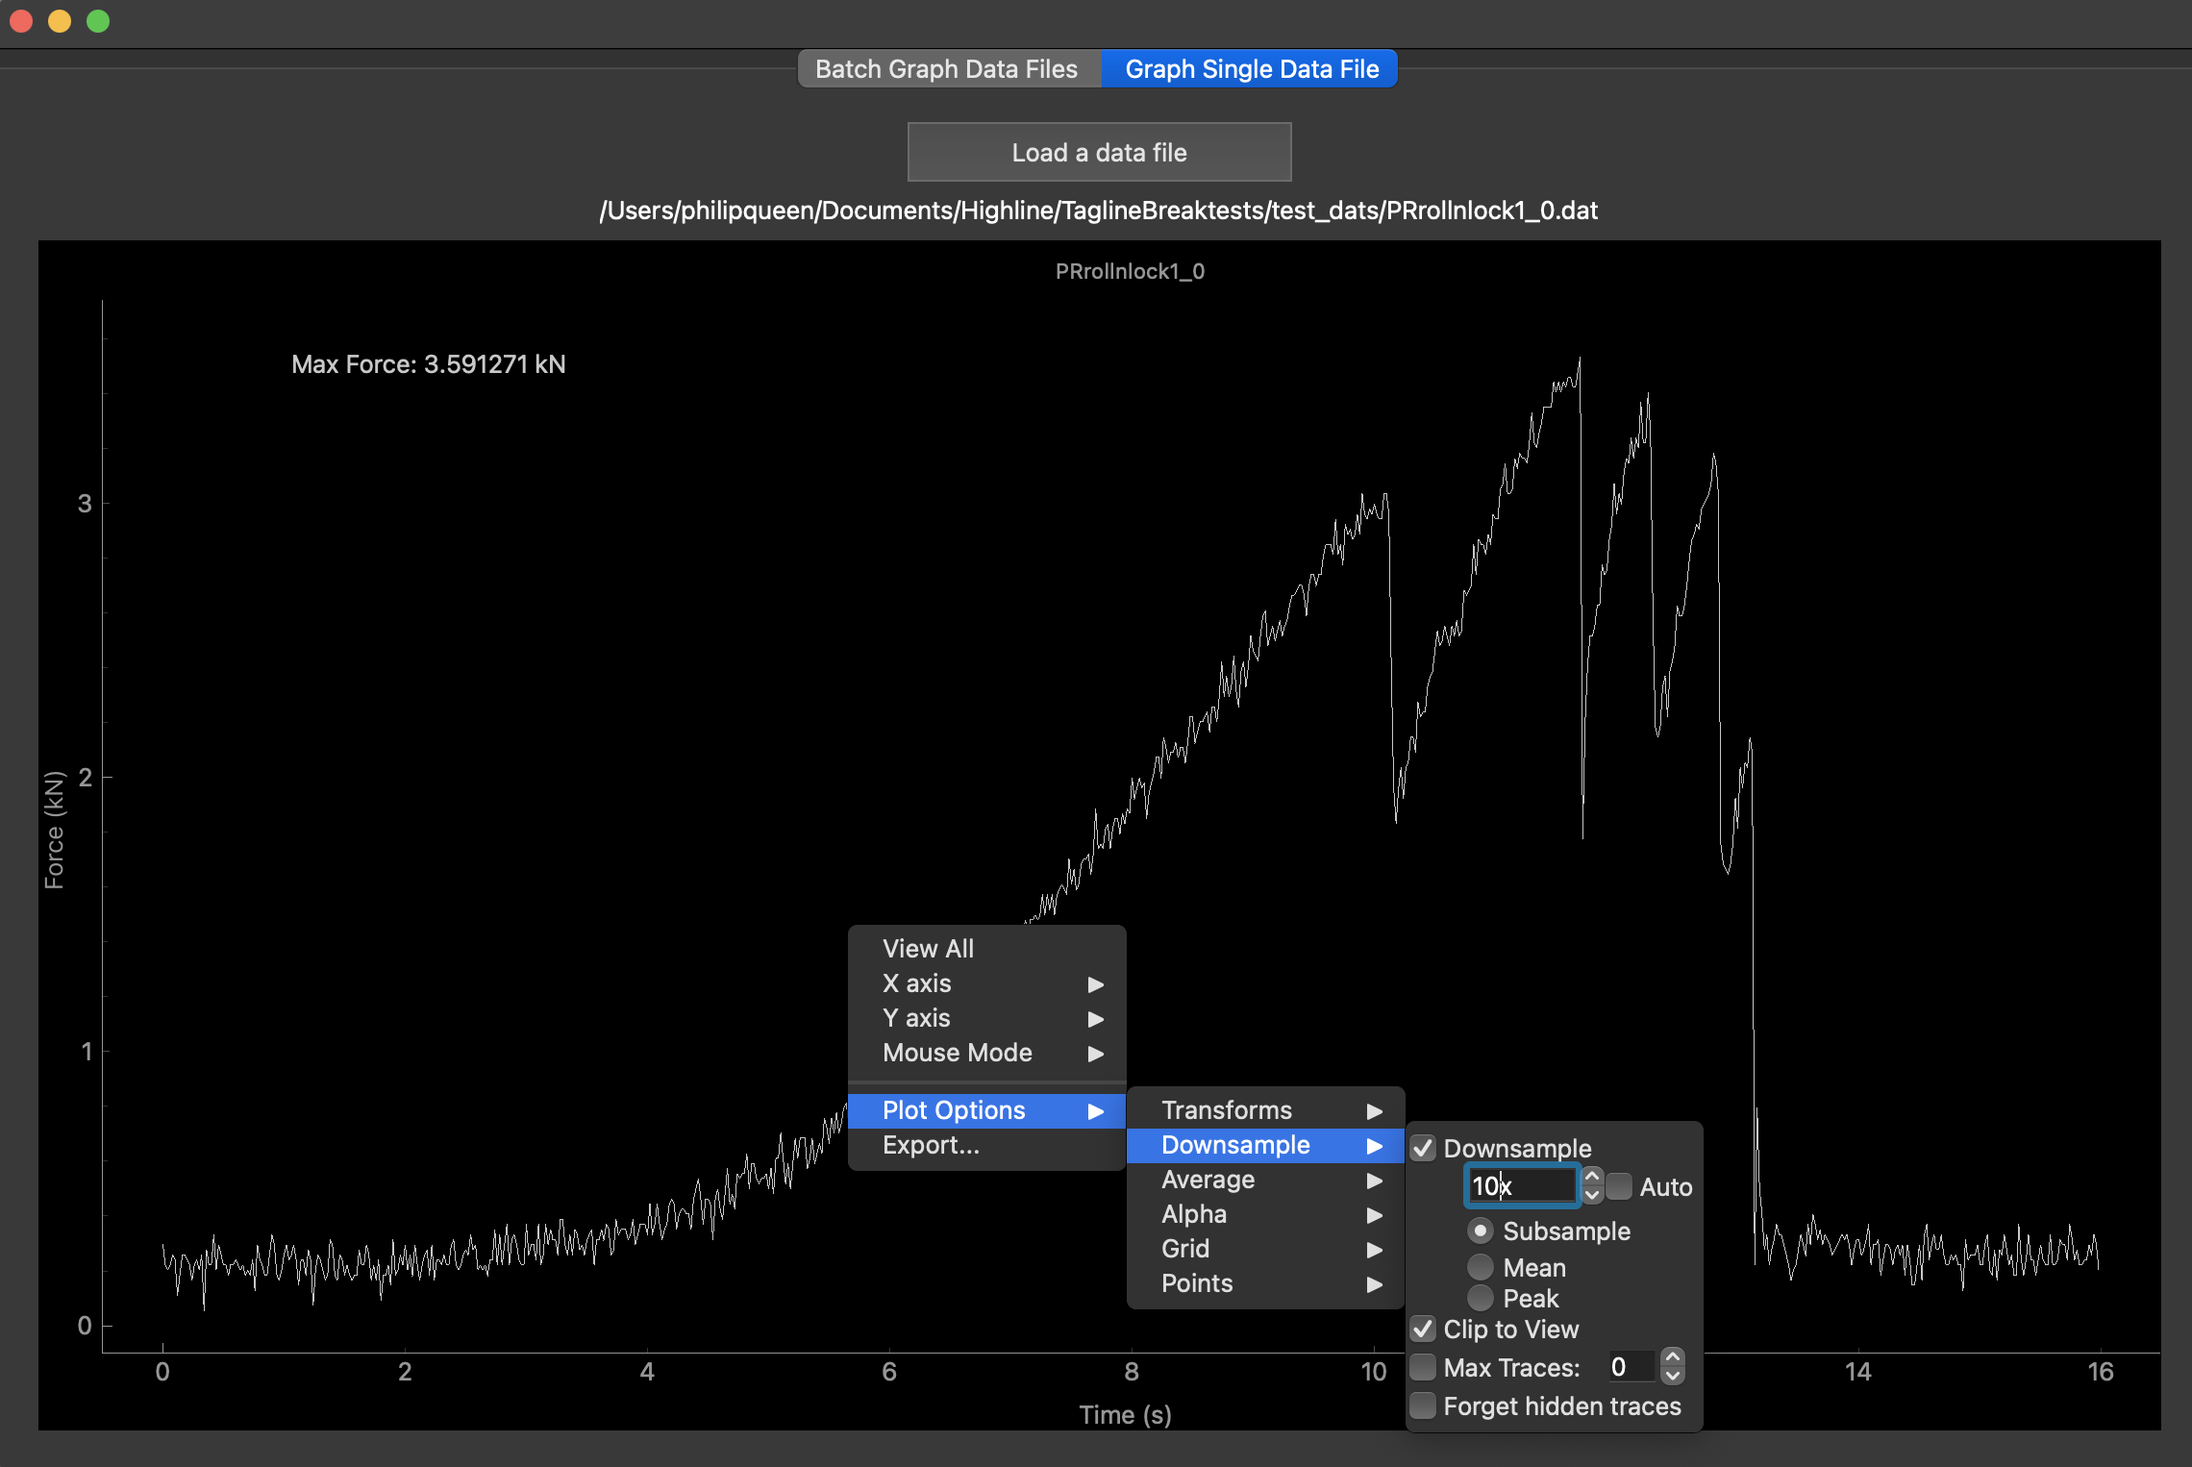Image resolution: width=2192 pixels, height=1467 pixels.
Task: Open the Transforms submenu
Action: pyautogui.click(x=1228, y=1110)
